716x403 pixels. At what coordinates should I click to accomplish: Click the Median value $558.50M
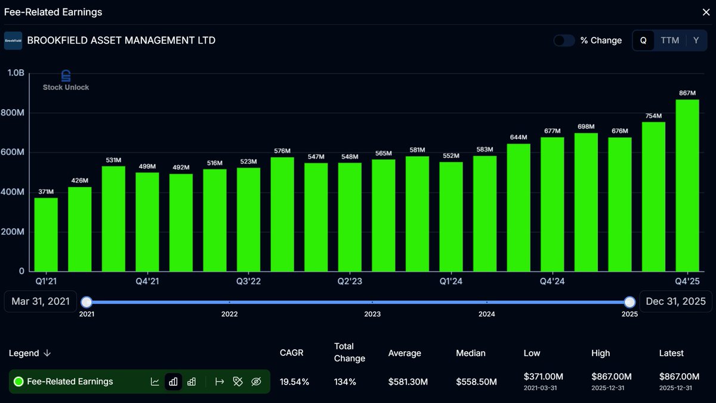pyautogui.click(x=477, y=382)
